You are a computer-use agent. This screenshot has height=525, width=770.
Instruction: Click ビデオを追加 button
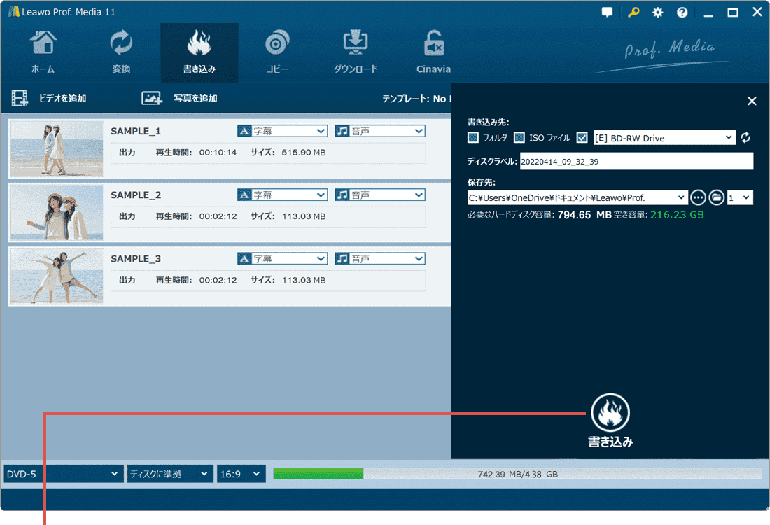pos(49,99)
